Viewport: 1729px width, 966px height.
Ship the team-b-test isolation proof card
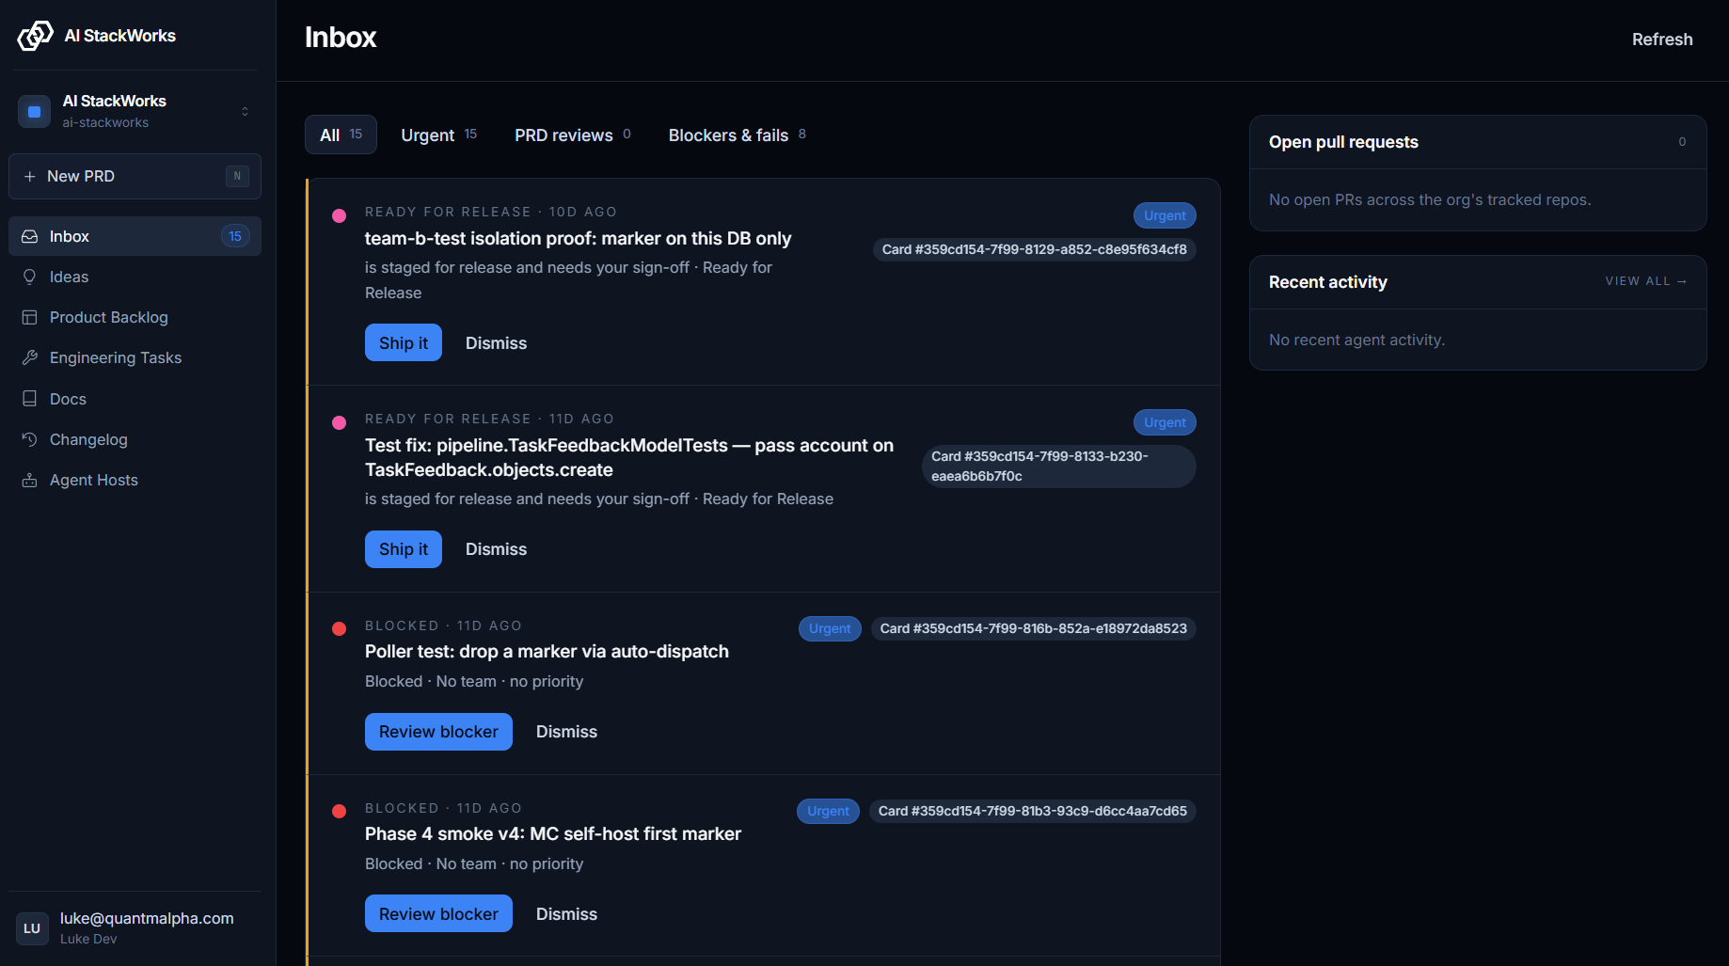(404, 343)
